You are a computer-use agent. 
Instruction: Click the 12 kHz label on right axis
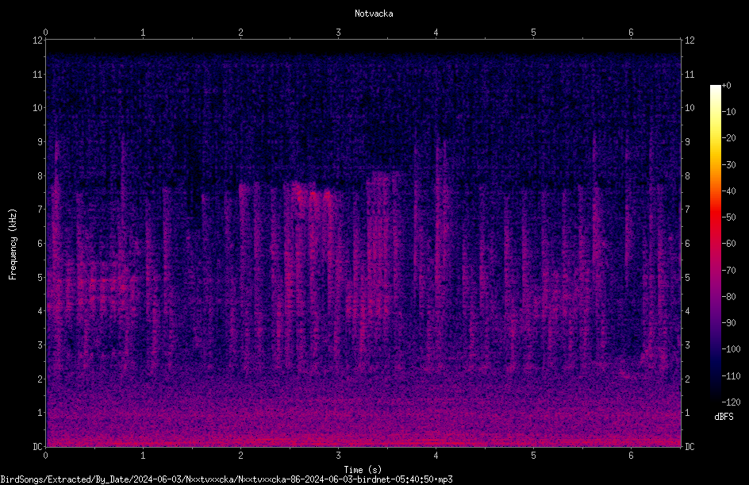(x=689, y=40)
